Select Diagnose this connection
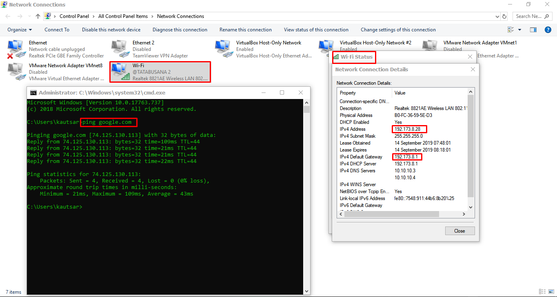The image size is (557, 297). [180, 29]
